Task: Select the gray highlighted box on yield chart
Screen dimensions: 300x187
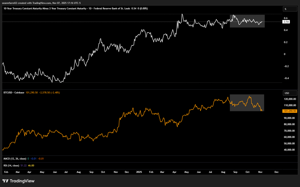Action: (x=247, y=21)
